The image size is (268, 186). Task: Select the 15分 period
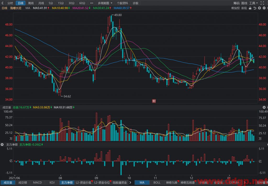click(x=61, y=3)
